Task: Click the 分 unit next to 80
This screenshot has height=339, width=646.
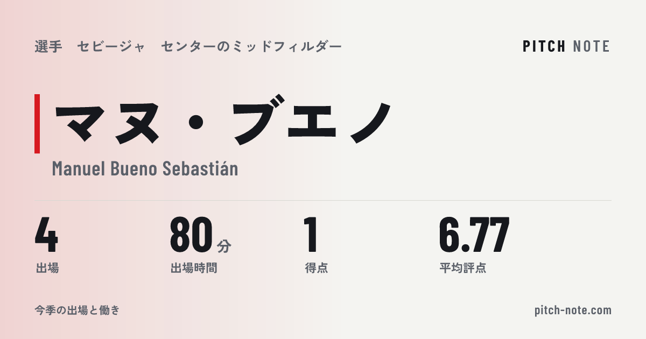Action: [224, 246]
